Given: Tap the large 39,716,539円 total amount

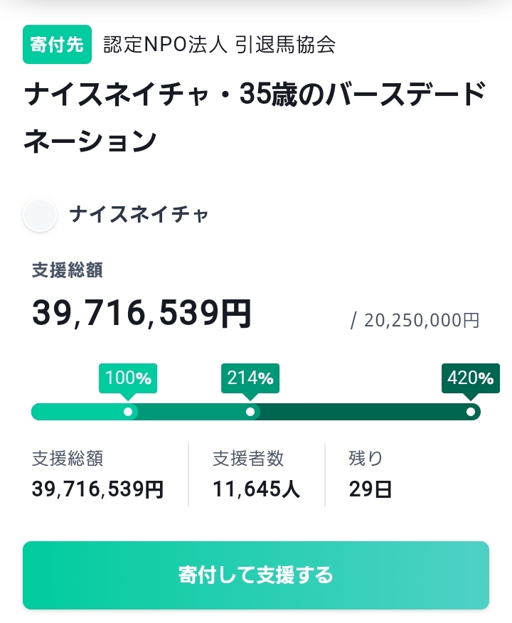Looking at the screenshot, I should [142, 313].
